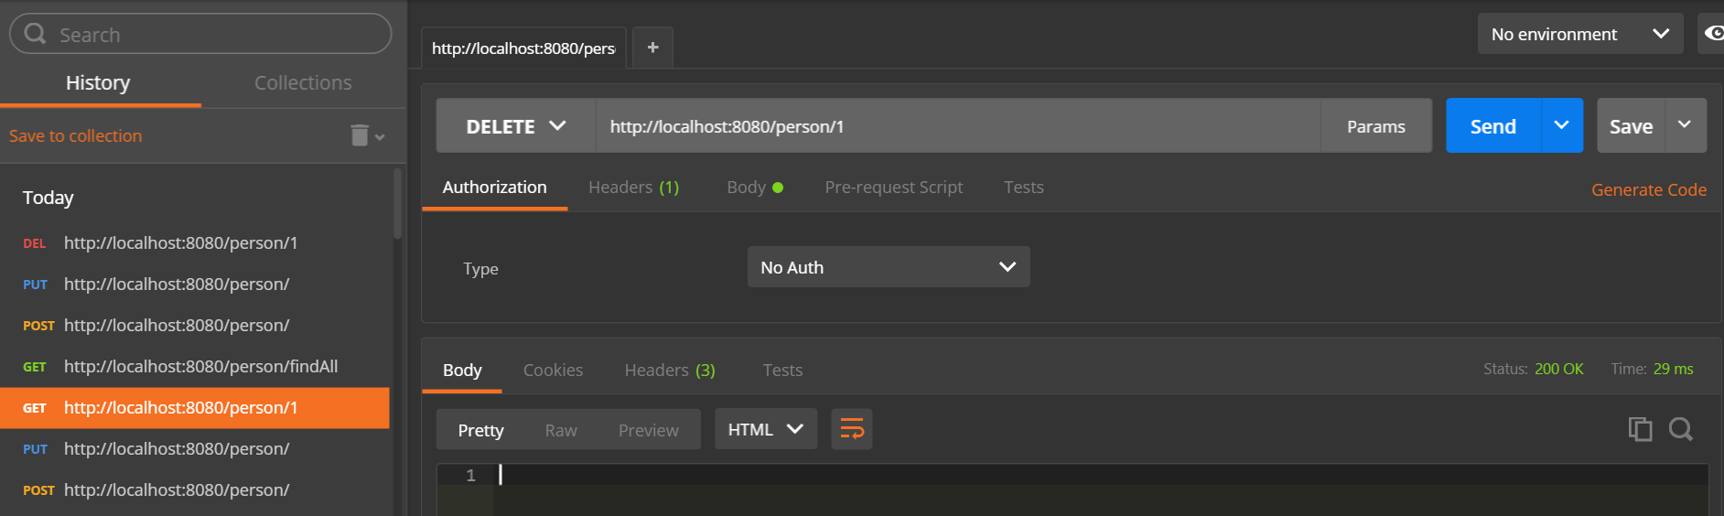
Task: Click the environment quick look eye icon
Action: 1712,34
